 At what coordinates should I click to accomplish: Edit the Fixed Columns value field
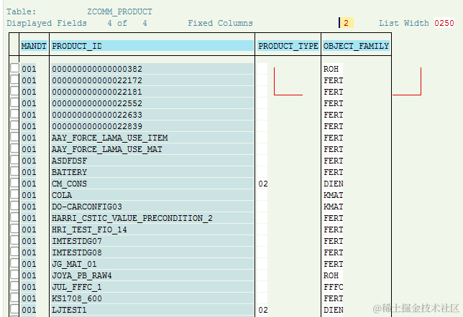[346, 23]
